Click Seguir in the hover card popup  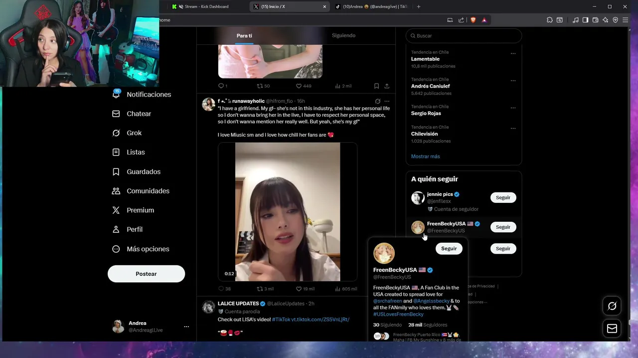click(449, 249)
